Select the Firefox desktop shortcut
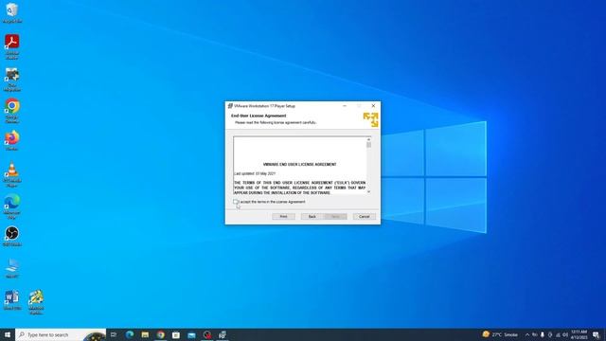 (x=12, y=141)
